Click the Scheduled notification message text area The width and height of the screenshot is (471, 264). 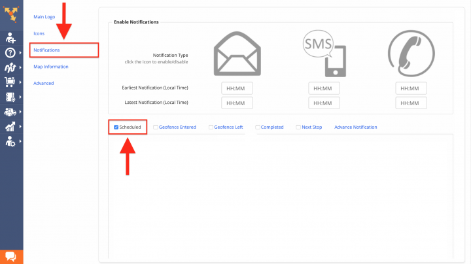pyautogui.click(x=281, y=196)
